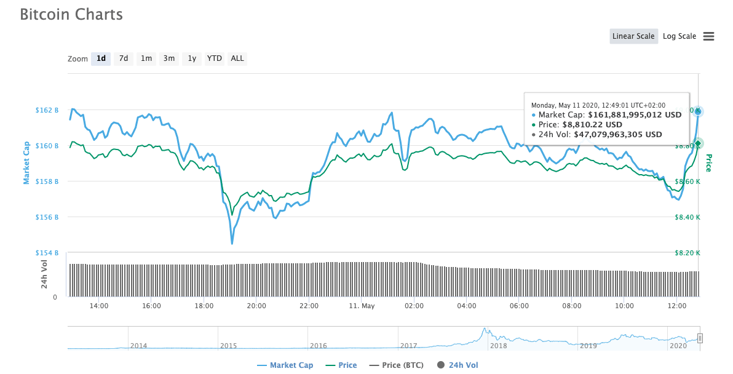
Task: Toggle the 24h Vol legend series
Action: [x=458, y=365]
